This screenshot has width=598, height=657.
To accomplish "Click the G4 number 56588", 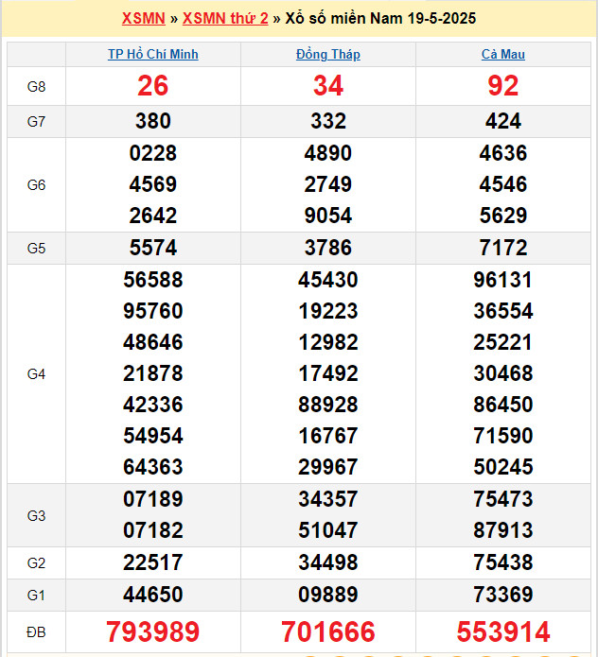I will (153, 280).
